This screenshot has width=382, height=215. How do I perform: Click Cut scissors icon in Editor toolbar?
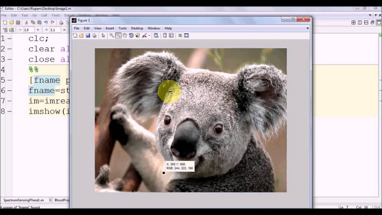pos(26,22)
